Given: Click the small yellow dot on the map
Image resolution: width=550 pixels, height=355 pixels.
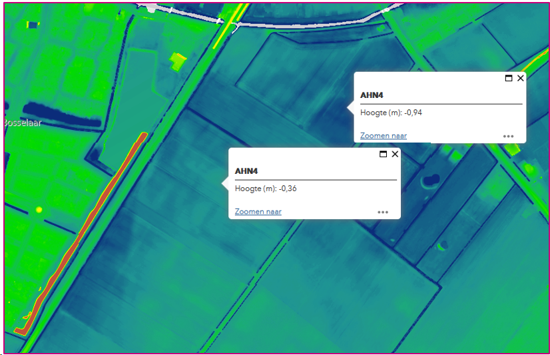Looking at the screenshot, I should tap(39, 210).
